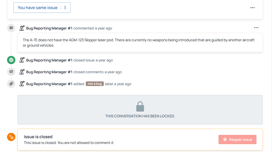Click avatar next to 'commented a year ago'
Image resolution: width=272 pixels, height=152 pixels.
(22, 28)
